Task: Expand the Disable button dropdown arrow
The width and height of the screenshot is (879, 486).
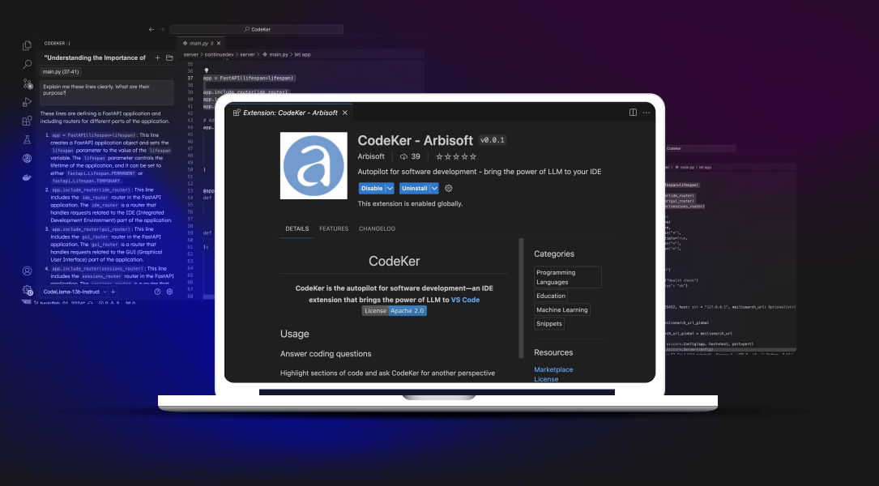Action: click(390, 188)
